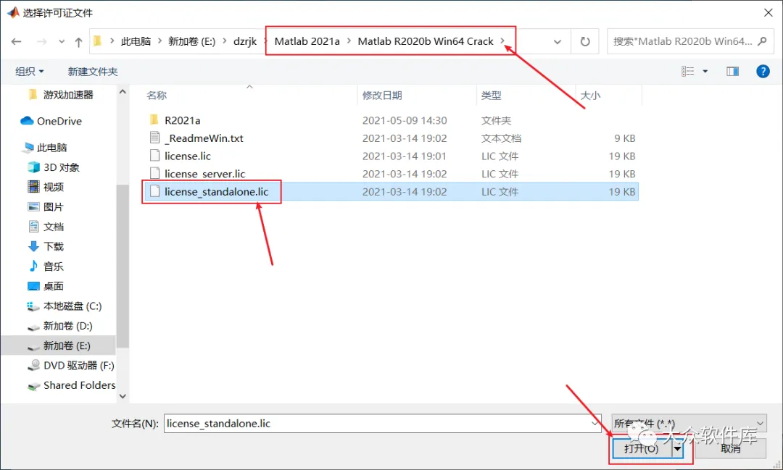Image resolution: width=783 pixels, height=470 pixels.
Task: Click Matlab R2020b Win64 Crack breadcrumb
Action: pos(426,41)
